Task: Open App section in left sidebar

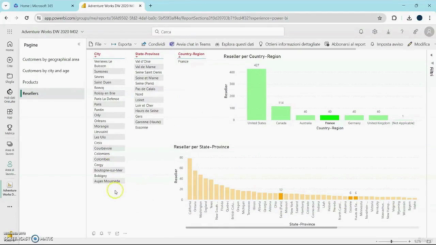Action: pyautogui.click(x=10, y=114)
